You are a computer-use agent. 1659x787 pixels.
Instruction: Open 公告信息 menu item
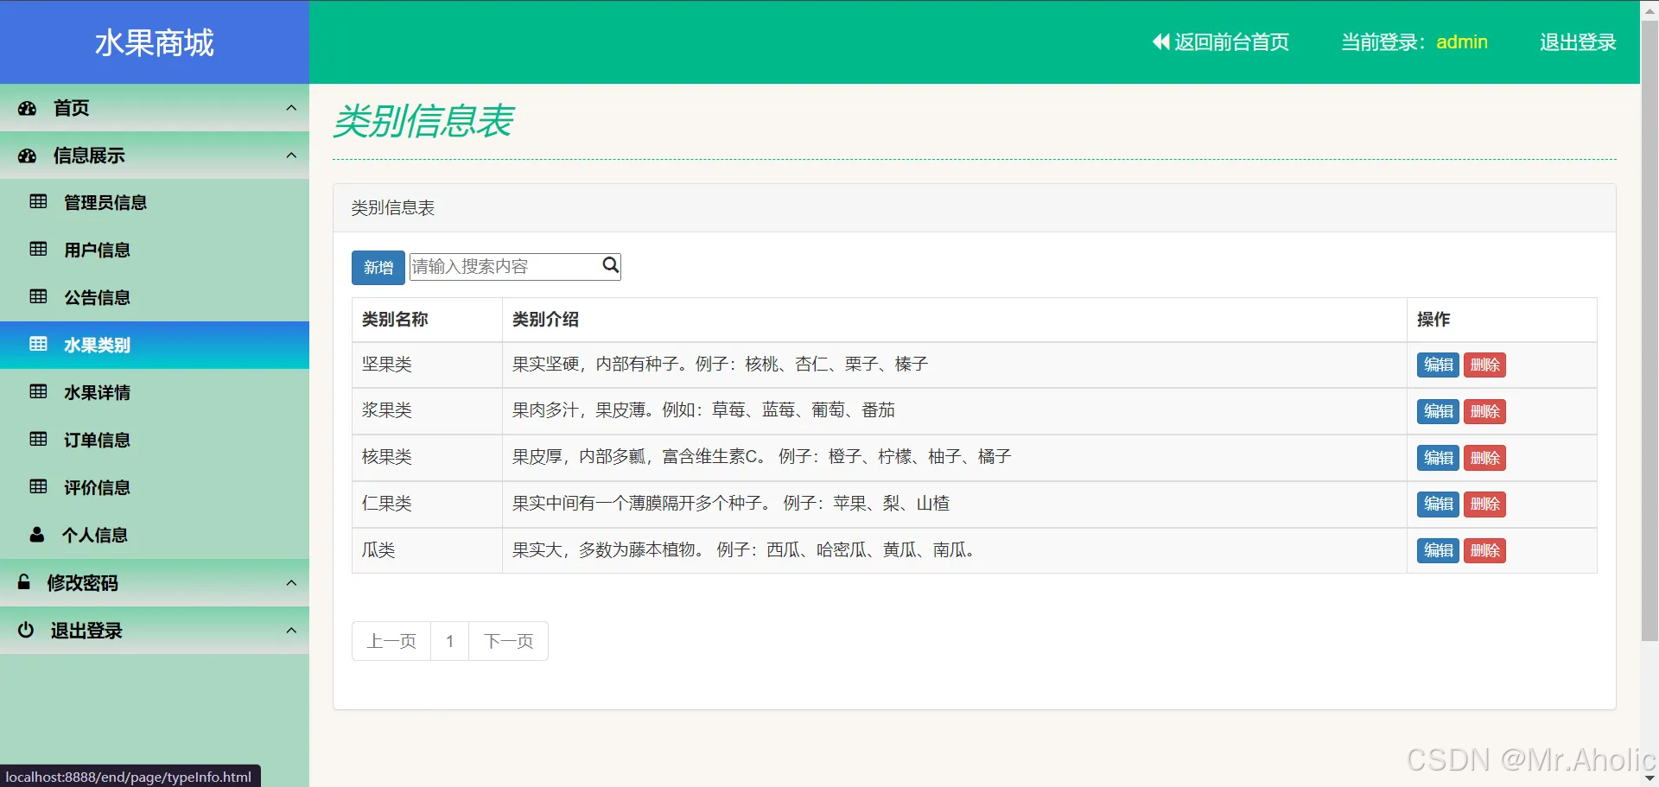(155, 297)
